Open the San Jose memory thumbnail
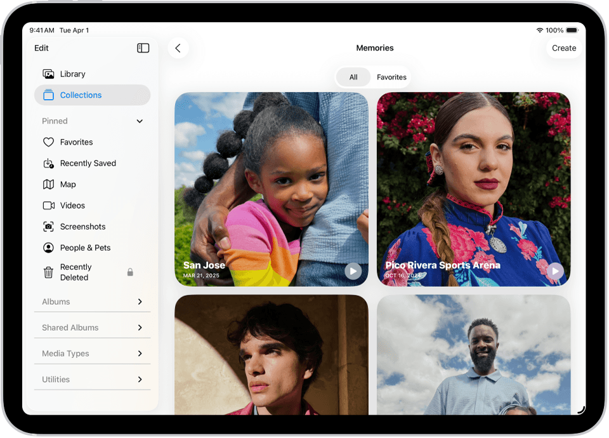 tap(272, 189)
